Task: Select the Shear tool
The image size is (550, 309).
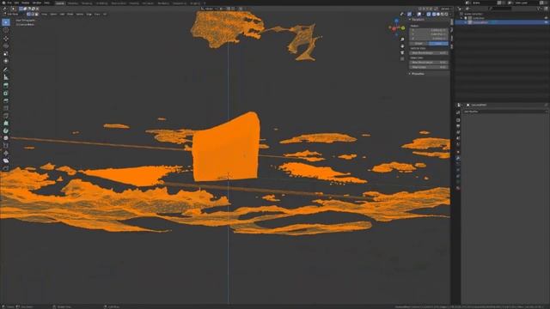Action: (x=6, y=161)
